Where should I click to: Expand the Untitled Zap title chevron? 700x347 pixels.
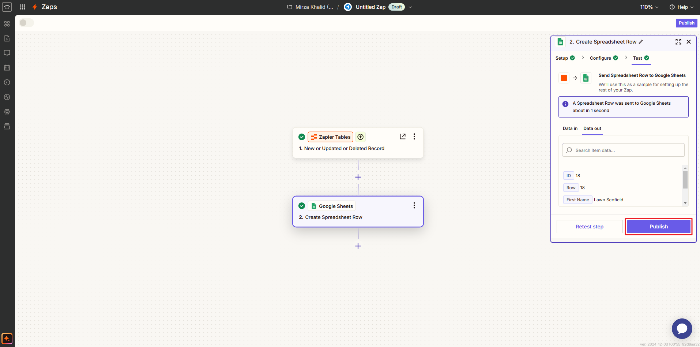tap(411, 7)
